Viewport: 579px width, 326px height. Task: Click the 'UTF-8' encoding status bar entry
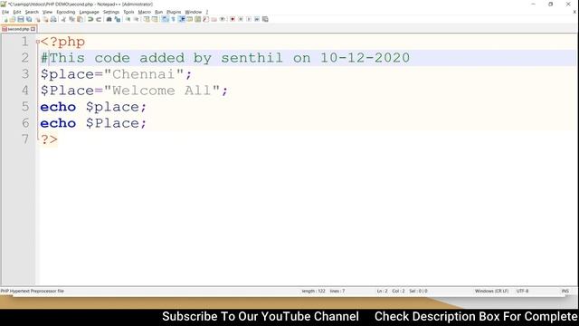[x=522, y=292]
